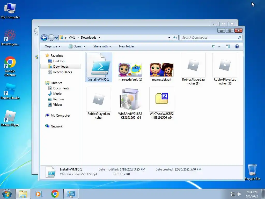Select Google Chrome desktop shortcut
Screen dimensions: 265x199
pos(10,66)
